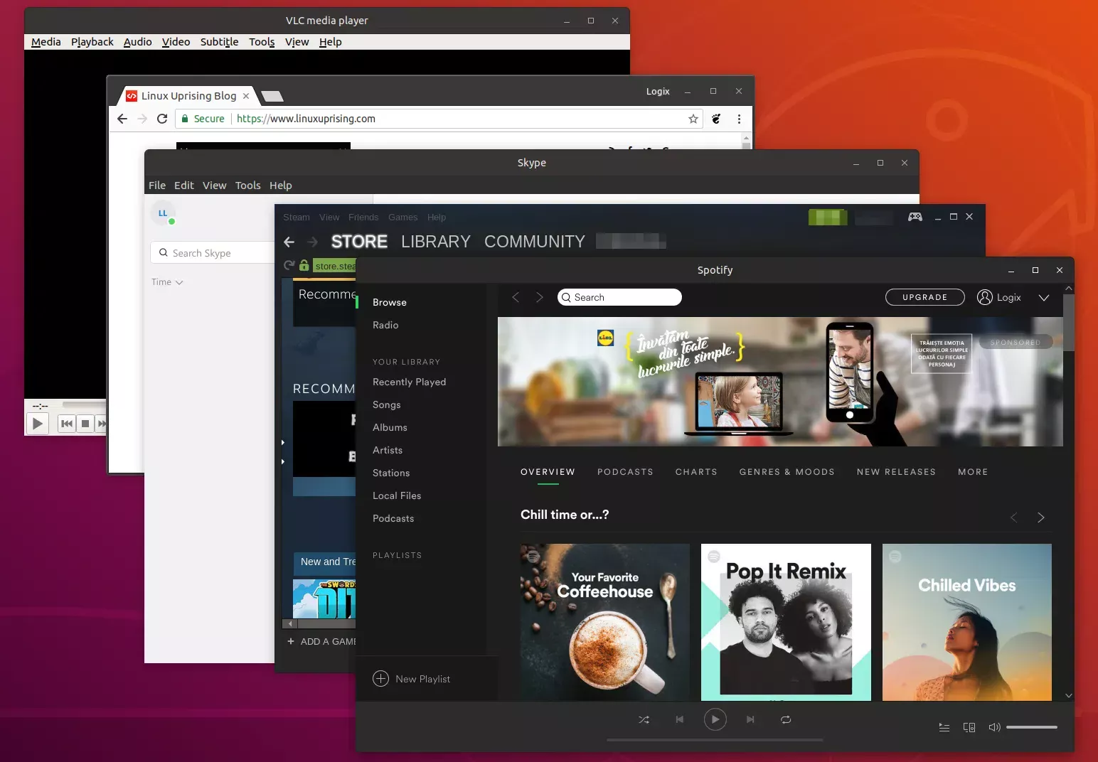Open the Spotify play queue icon
Screen dimensions: 1098x762
click(x=944, y=727)
